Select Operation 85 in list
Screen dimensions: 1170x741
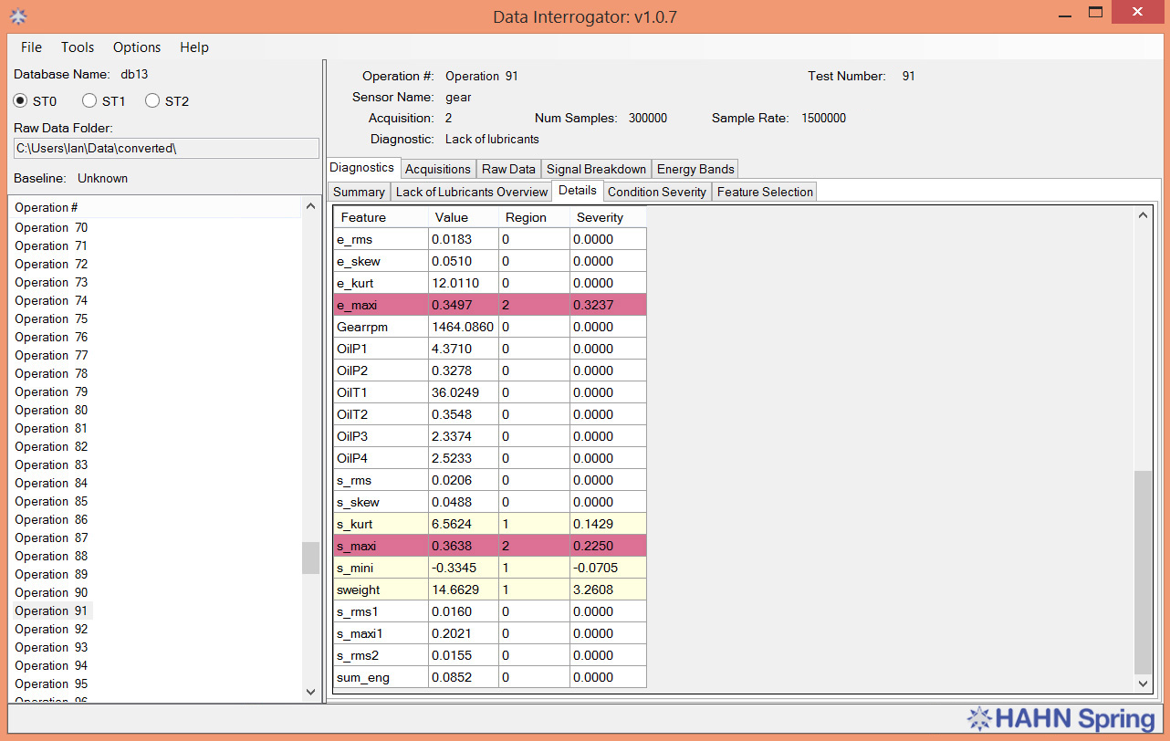51,501
